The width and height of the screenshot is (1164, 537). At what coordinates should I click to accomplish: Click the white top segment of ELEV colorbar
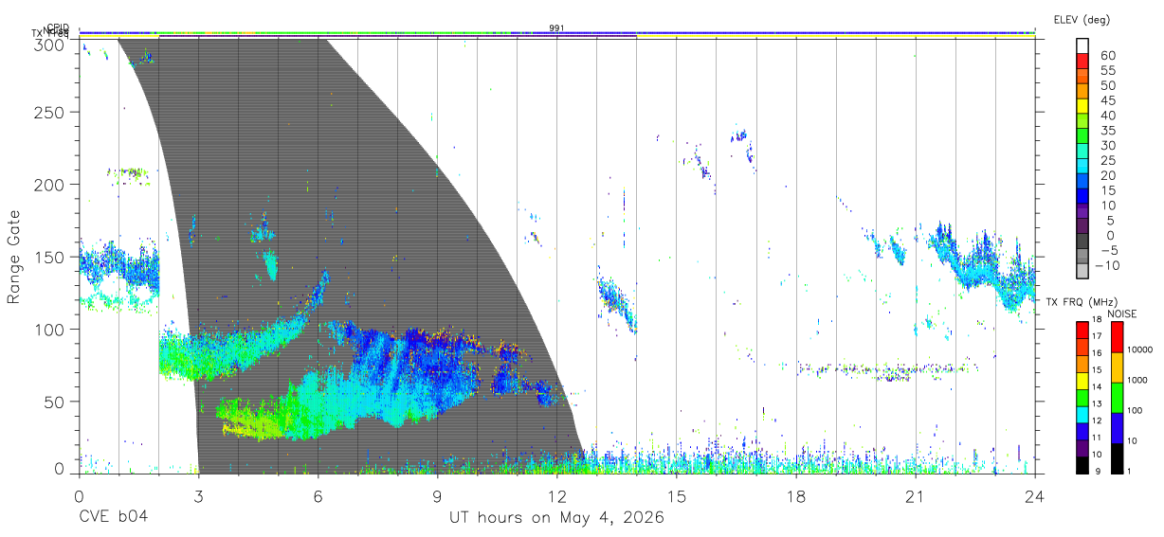tap(1082, 45)
